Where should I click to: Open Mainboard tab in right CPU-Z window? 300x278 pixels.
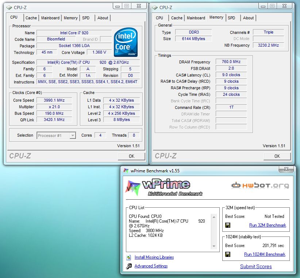(x=196, y=18)
